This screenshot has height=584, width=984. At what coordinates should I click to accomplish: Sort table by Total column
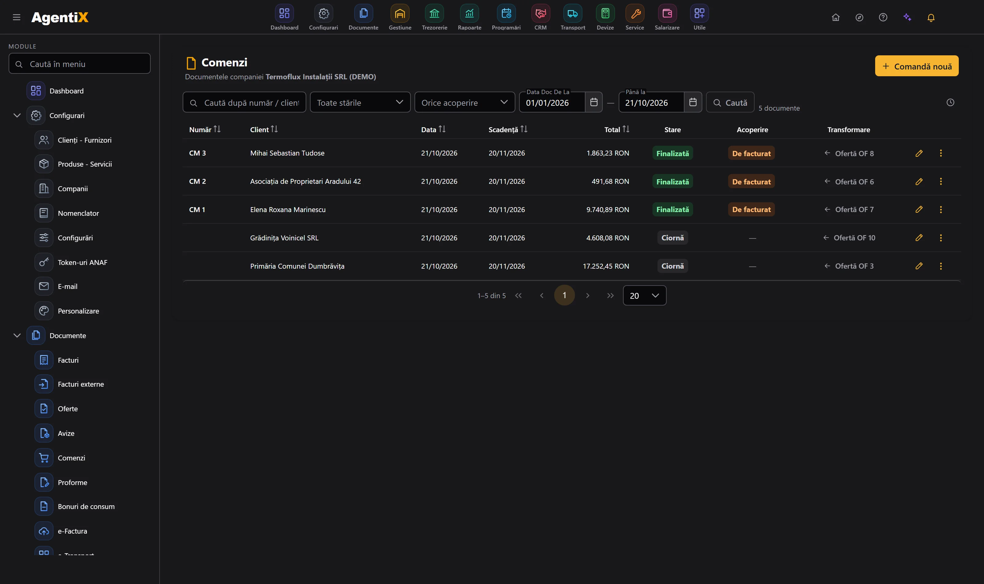(616, 129)
